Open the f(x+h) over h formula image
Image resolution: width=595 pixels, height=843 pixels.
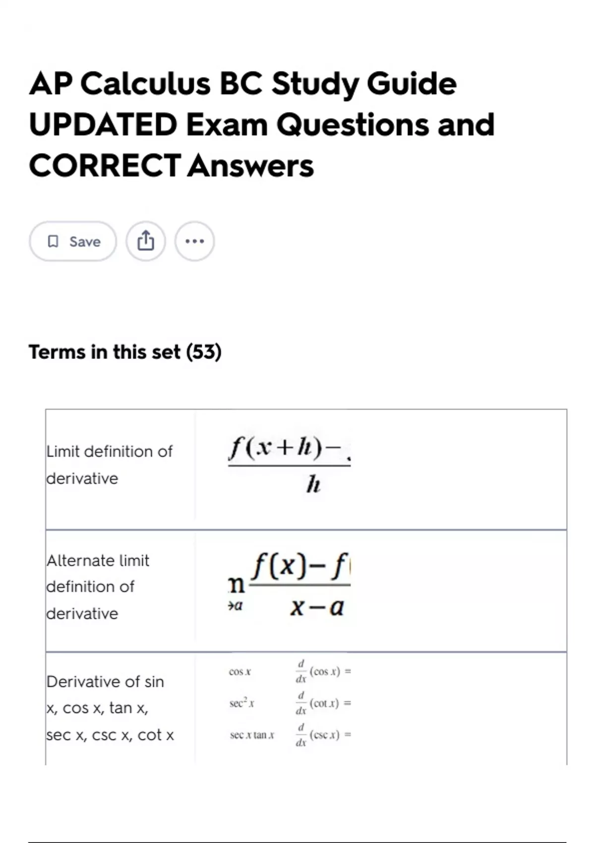289,465
